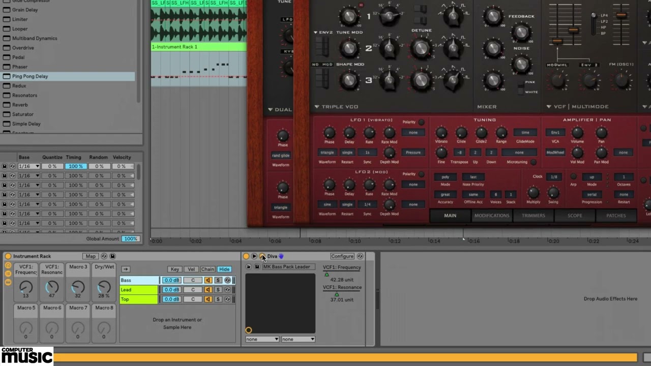This screenshot has width=651, height=366.
Task: Select Ping Pong Delay in the browser
Action: (68, 76)
